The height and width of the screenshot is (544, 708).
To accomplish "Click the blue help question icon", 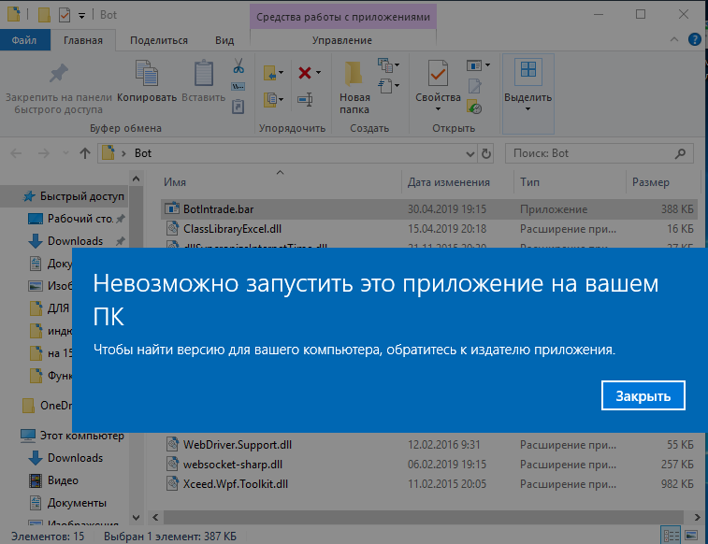I will [695, 39].
